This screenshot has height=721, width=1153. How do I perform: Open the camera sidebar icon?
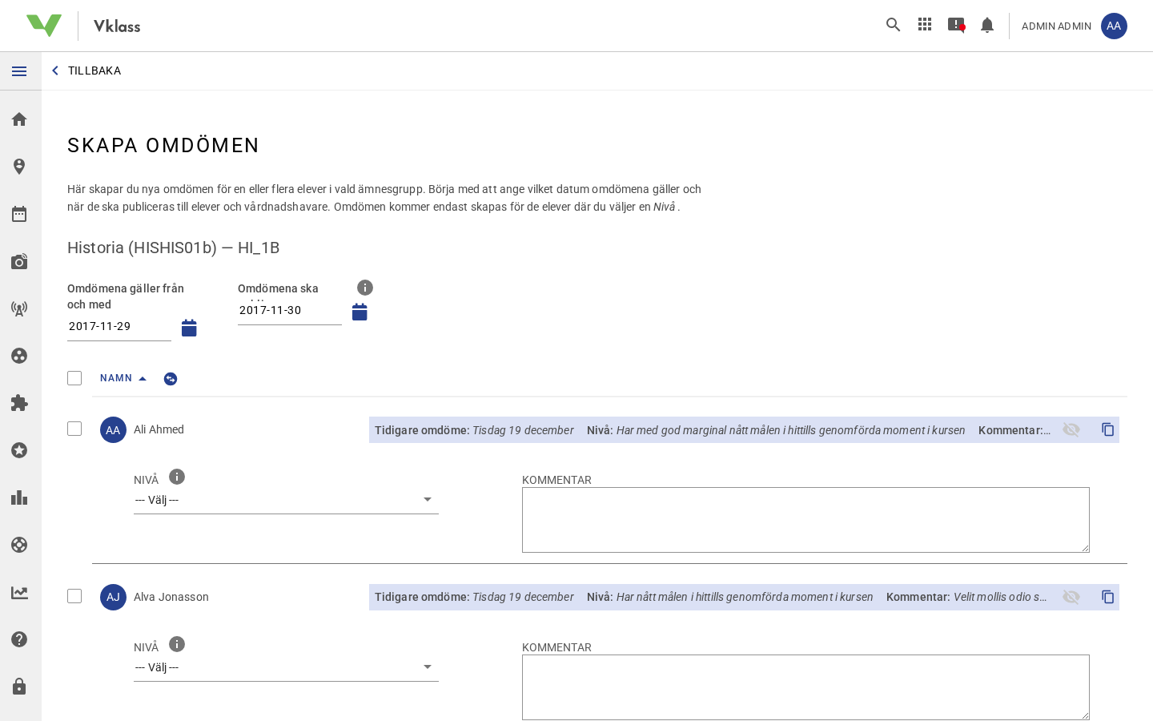tap(19, 261)
